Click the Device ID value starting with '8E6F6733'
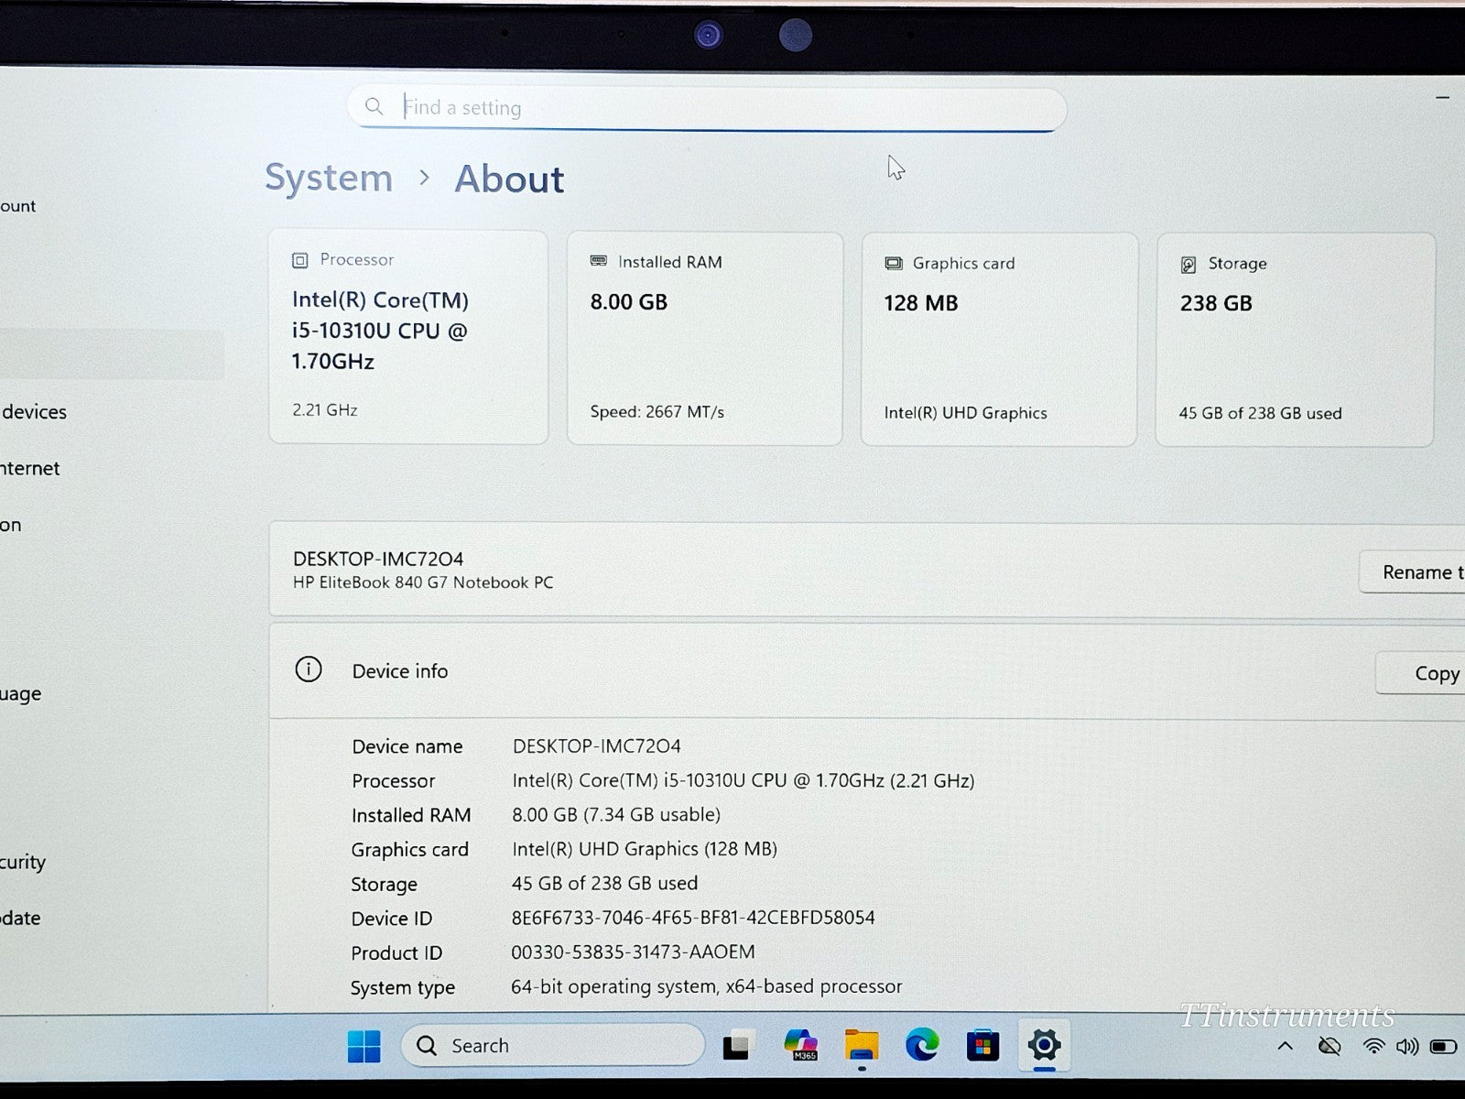 pos(693,918)
